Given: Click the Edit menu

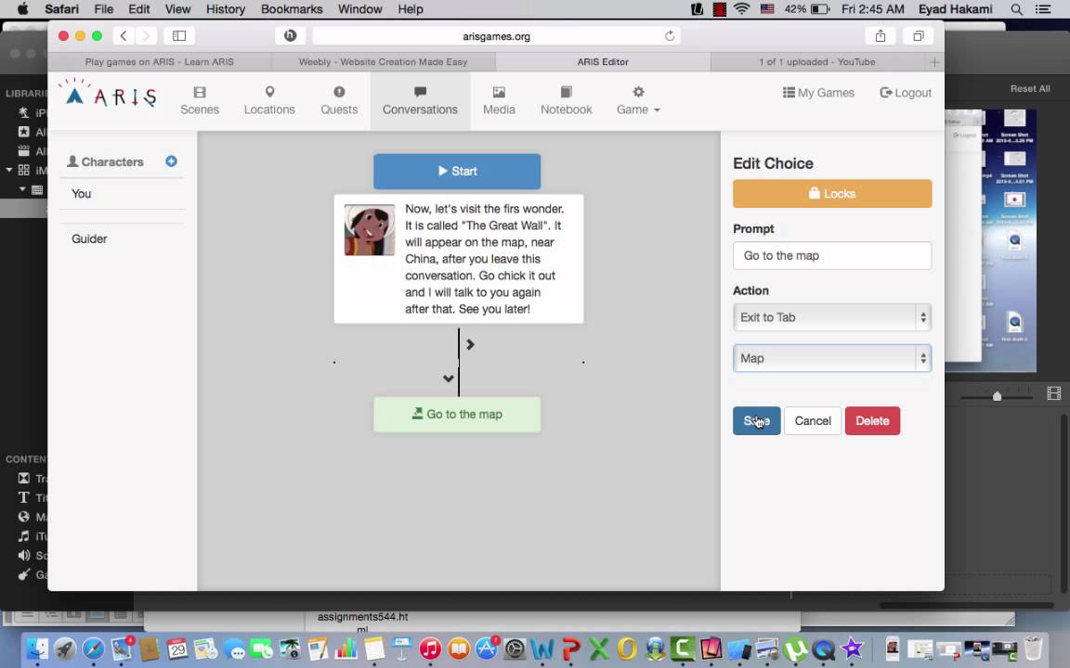Looking at the screenshot, I should [138, 9].
